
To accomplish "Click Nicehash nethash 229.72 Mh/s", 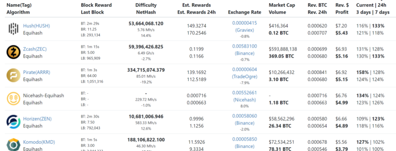I will [x=146, y=100].
